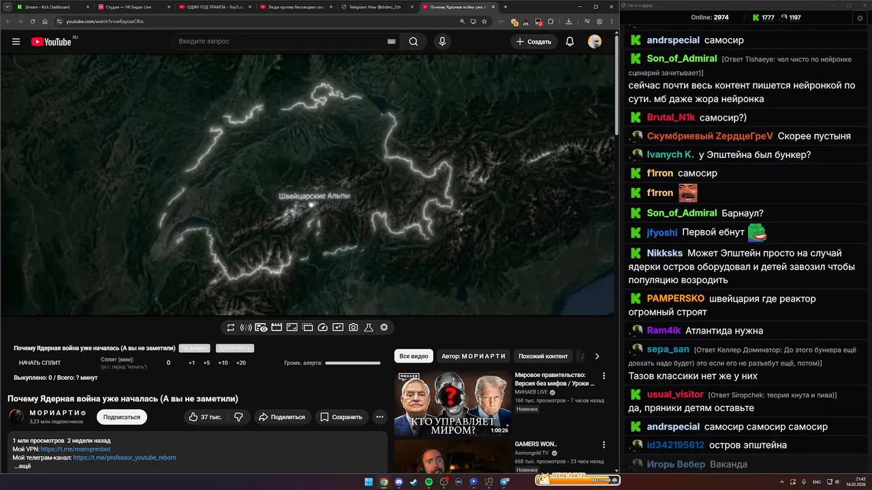Image resolution: width=872 pixels, height=490 pixels.
Task: Click the Подписаться button
Action: click(121, 417)
